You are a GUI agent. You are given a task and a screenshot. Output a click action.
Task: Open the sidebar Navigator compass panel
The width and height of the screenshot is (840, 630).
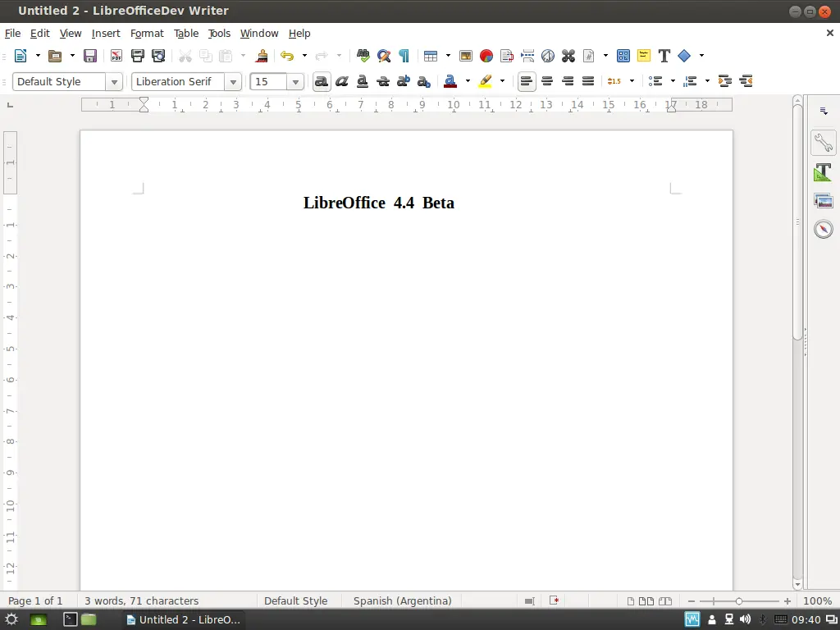(x=824, y=230)
